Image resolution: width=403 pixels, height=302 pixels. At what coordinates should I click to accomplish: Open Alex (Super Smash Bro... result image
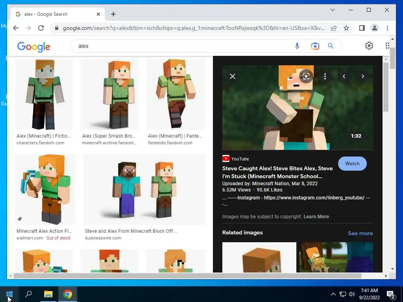pyautogui.click(x=110, y=94)
